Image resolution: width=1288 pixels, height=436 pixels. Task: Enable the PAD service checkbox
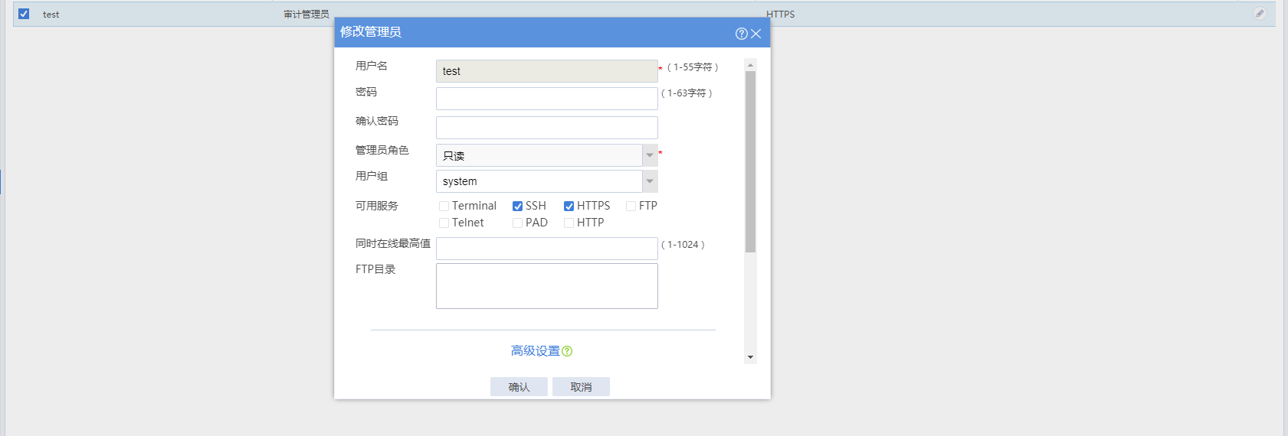pos(518,223)
